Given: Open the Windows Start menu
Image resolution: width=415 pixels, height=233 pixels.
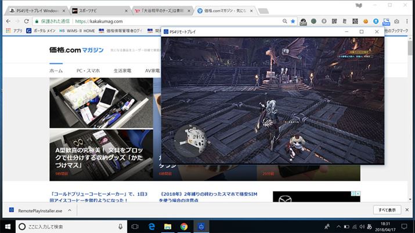Looking at the screenshot, I should (x=8, y=226).
